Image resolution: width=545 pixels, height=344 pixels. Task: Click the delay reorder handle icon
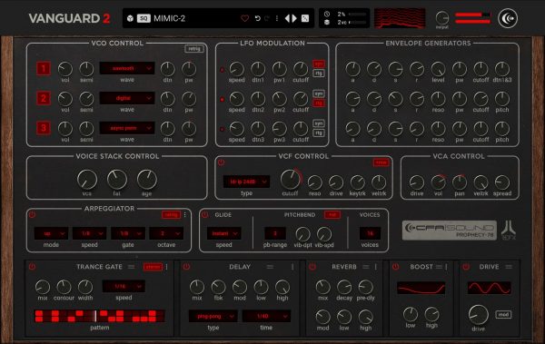(x=270, y=267)
